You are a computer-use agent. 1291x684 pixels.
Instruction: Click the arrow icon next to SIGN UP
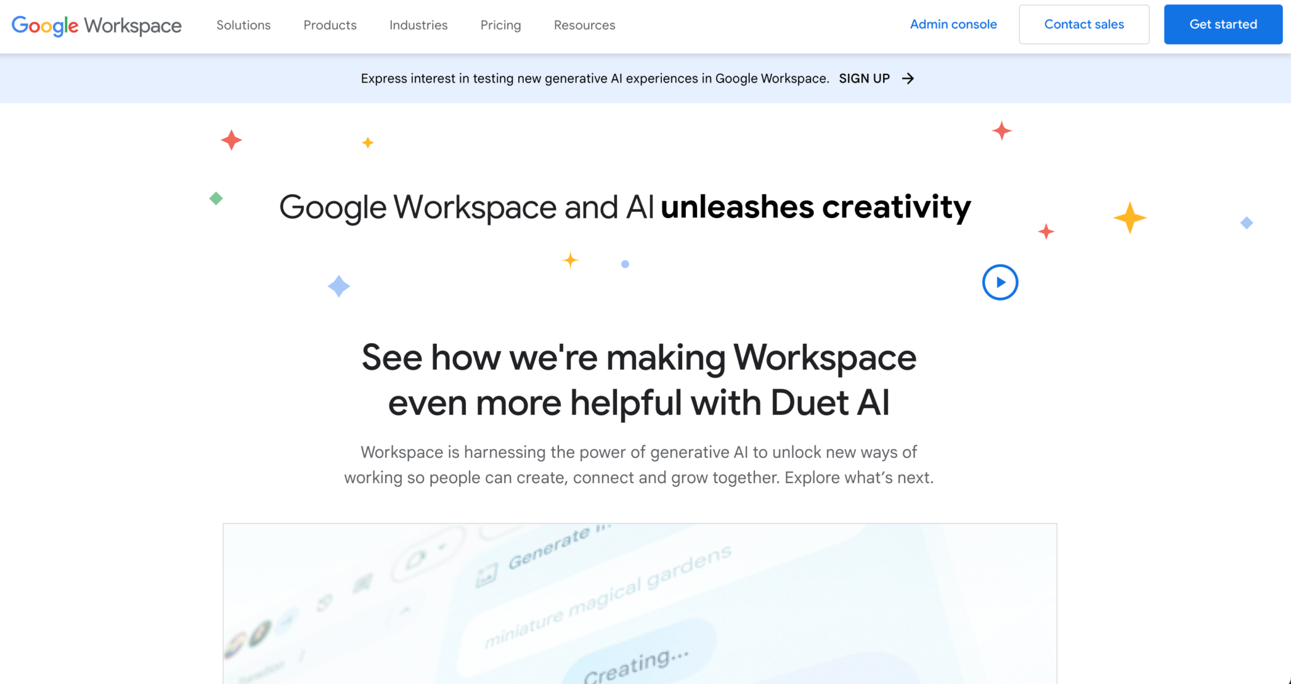coord(908,78)
